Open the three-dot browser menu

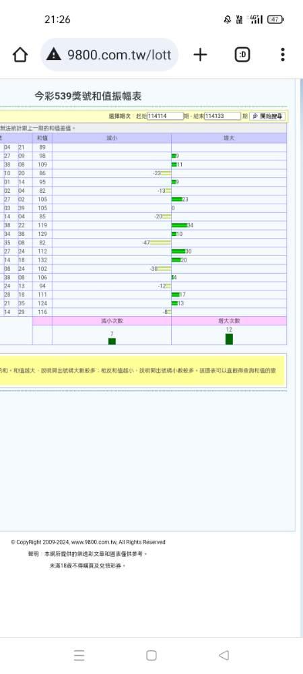[x=282, y=55]
